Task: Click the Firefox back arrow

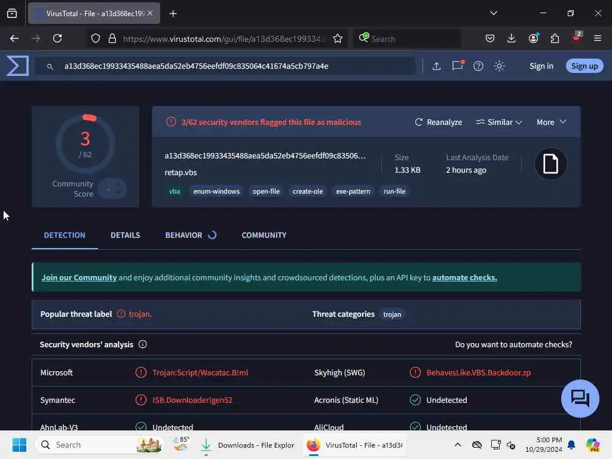Action: click(14, 39)
